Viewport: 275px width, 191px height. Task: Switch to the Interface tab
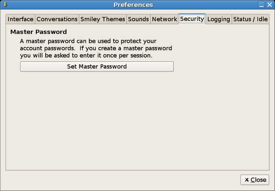tap(20, 19)
